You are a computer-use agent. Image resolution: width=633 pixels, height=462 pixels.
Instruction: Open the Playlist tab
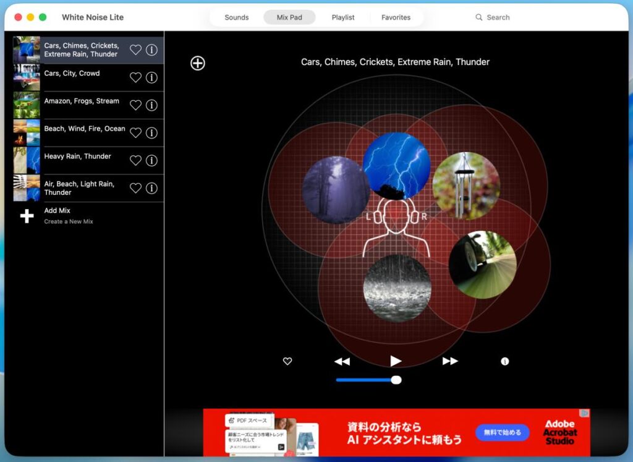point(343,17)
